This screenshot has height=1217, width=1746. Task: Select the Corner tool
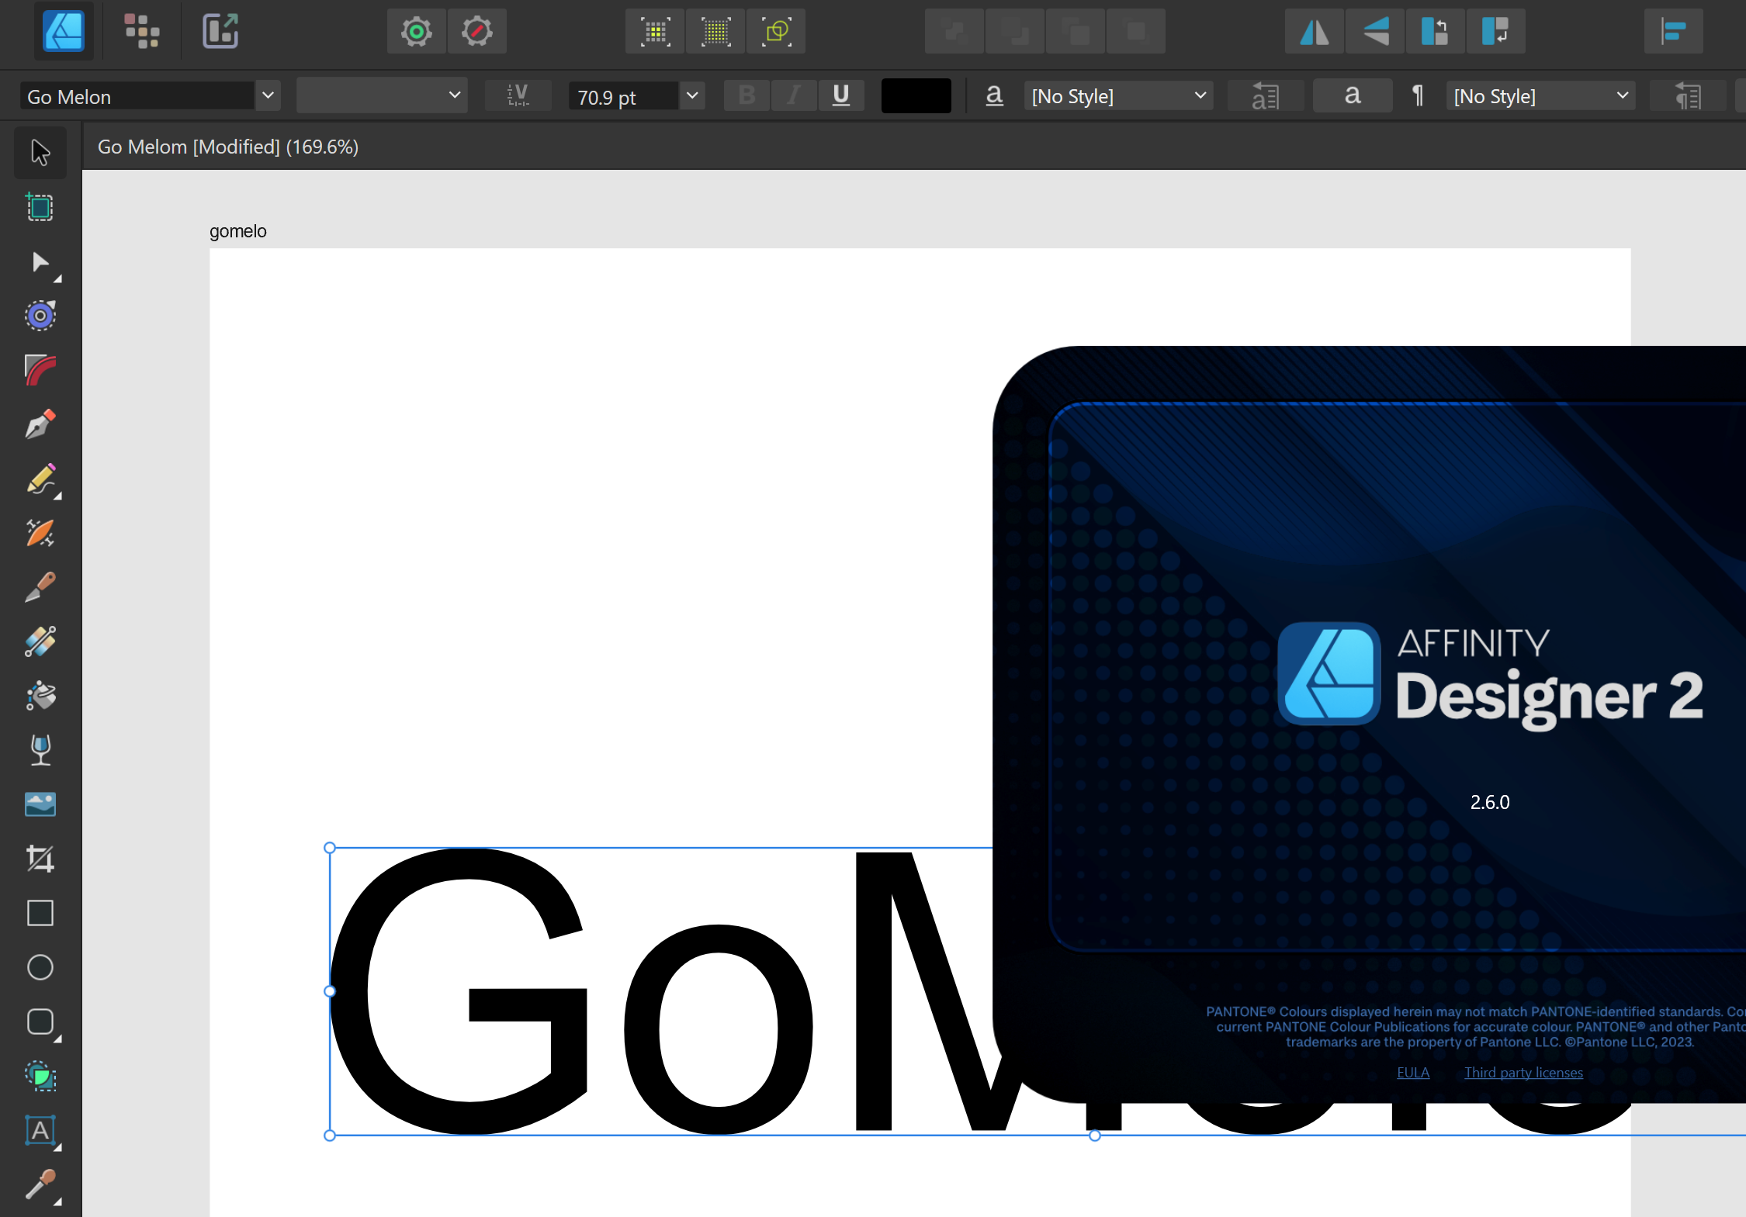pos(40,370)
